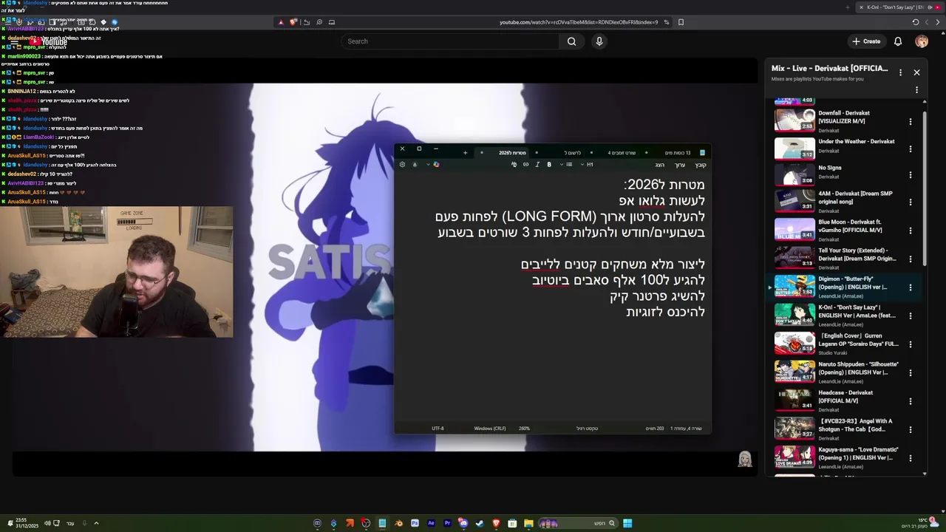The height and width of the screenshot is (532, 946).
Task: Open YouTube notifications bell
Action: 898,41
